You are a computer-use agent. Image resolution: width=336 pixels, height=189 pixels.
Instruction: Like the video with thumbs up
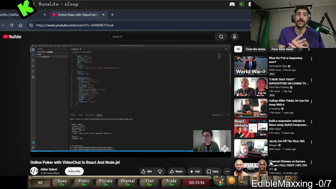point(146,171)
